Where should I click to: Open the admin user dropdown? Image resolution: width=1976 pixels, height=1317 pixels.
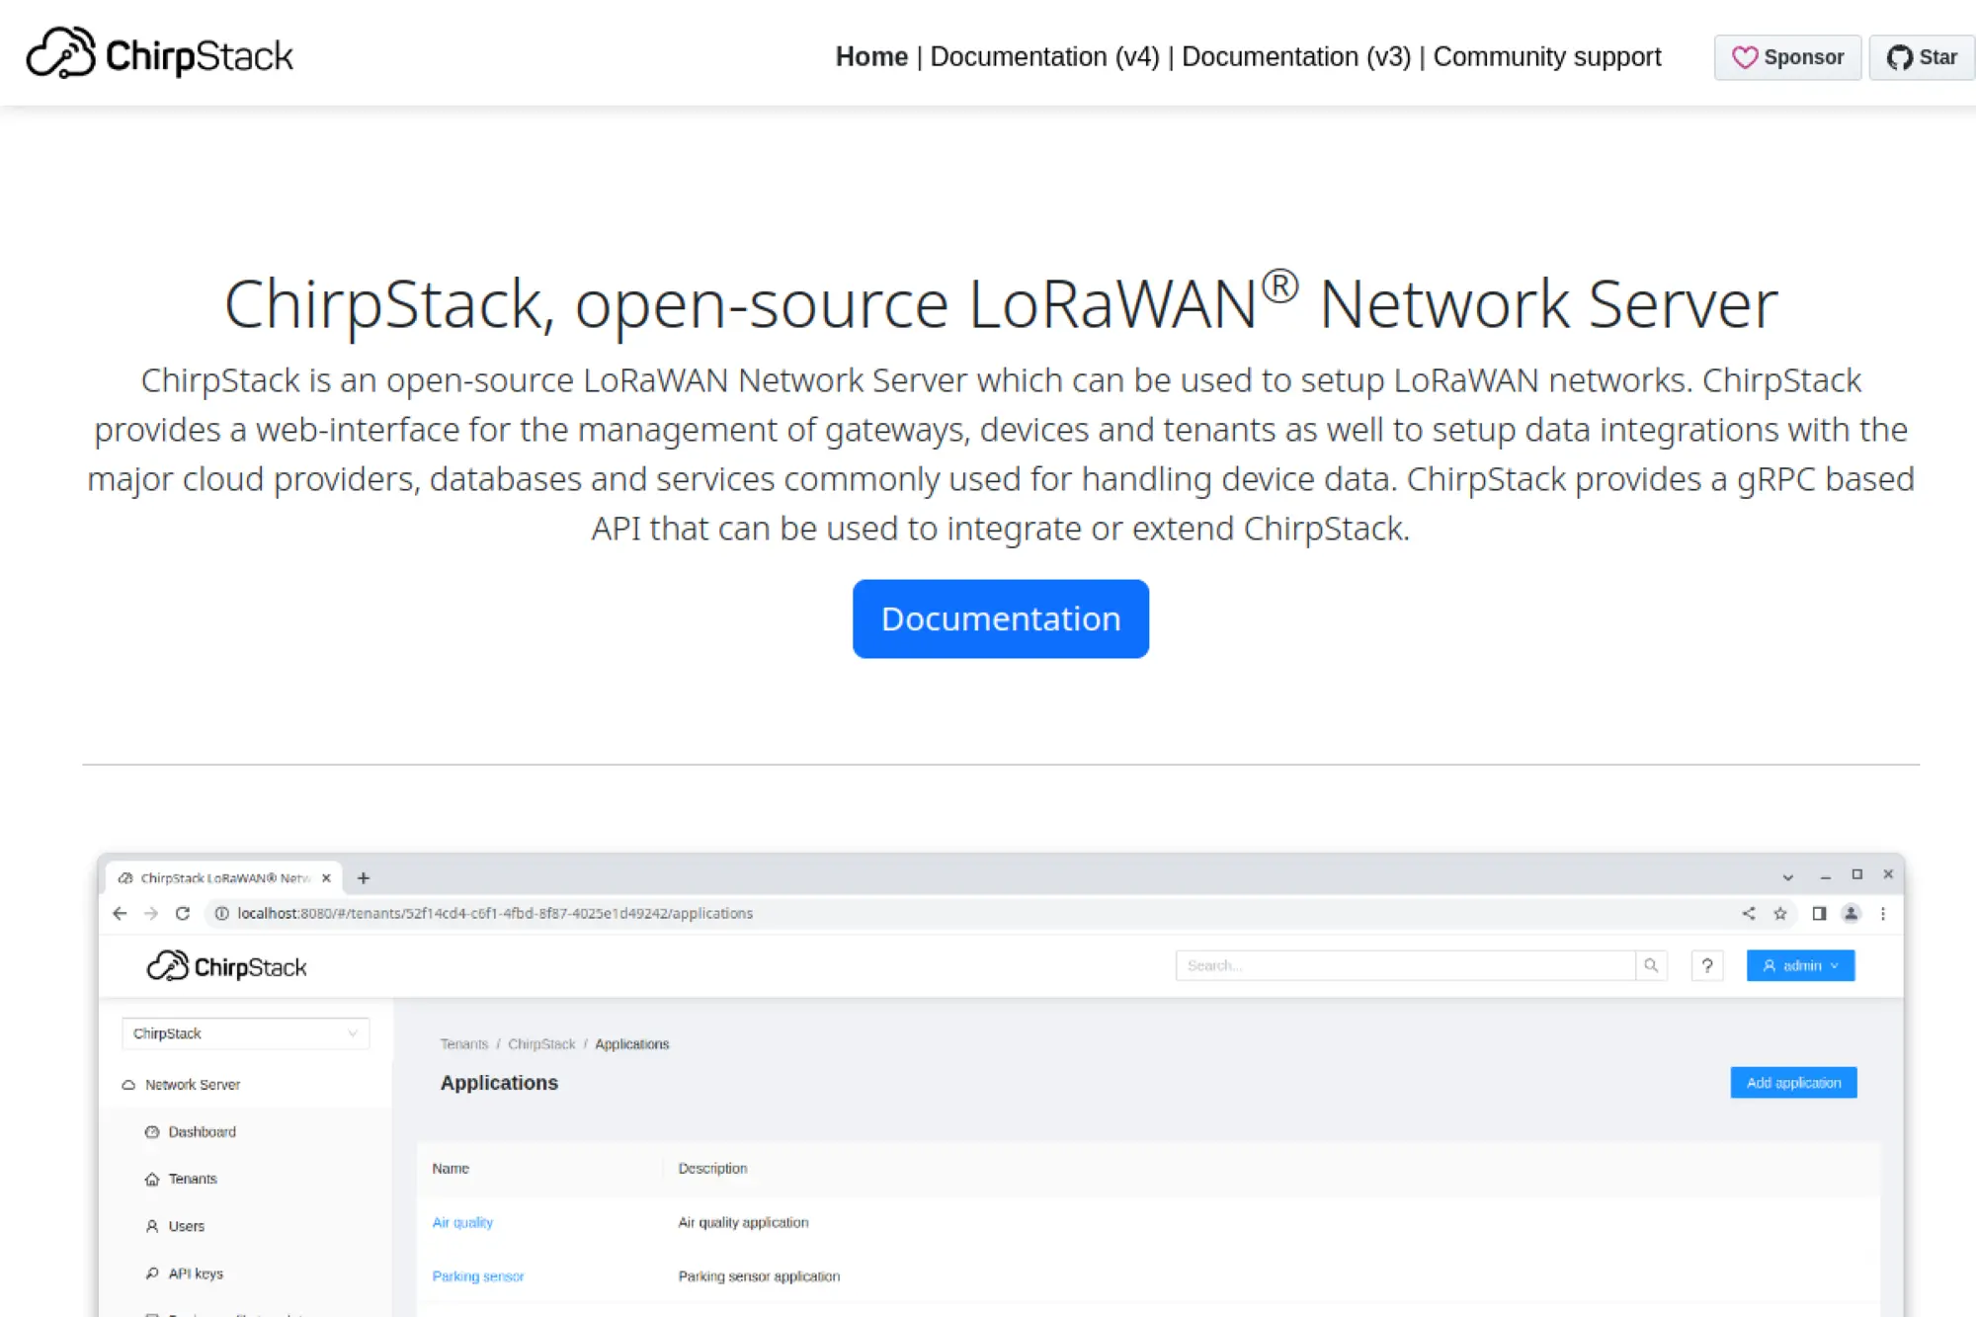[x=1800, y=965]
